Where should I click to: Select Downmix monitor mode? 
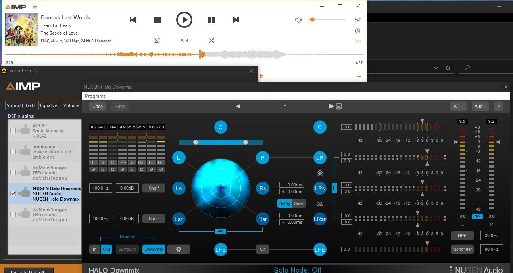(x=154, y=249)
